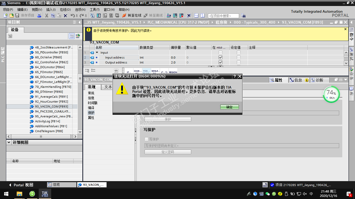Click 确定 button in error dialog
This screenshot has height=199, width=355.
pyautogui.click(x=229, y=107)
